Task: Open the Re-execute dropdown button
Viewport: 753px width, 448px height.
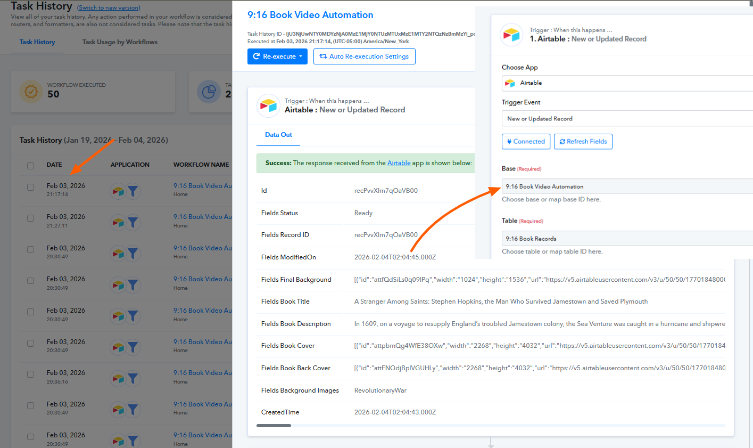Action: 277,56
